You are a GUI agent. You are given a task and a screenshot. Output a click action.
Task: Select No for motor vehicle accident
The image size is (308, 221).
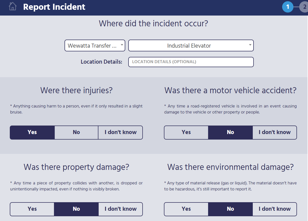pyautogui.click(x=230, y=132)
